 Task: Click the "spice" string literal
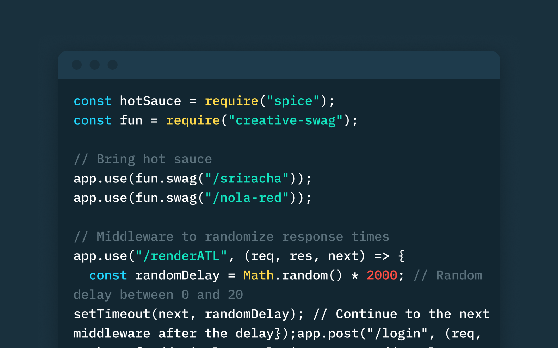(293, 101)
